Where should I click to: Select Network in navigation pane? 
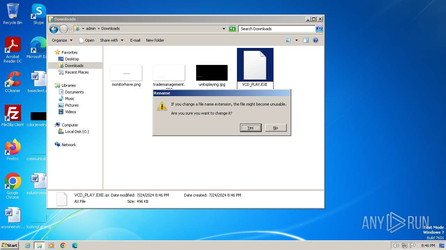tap(69, 145)
